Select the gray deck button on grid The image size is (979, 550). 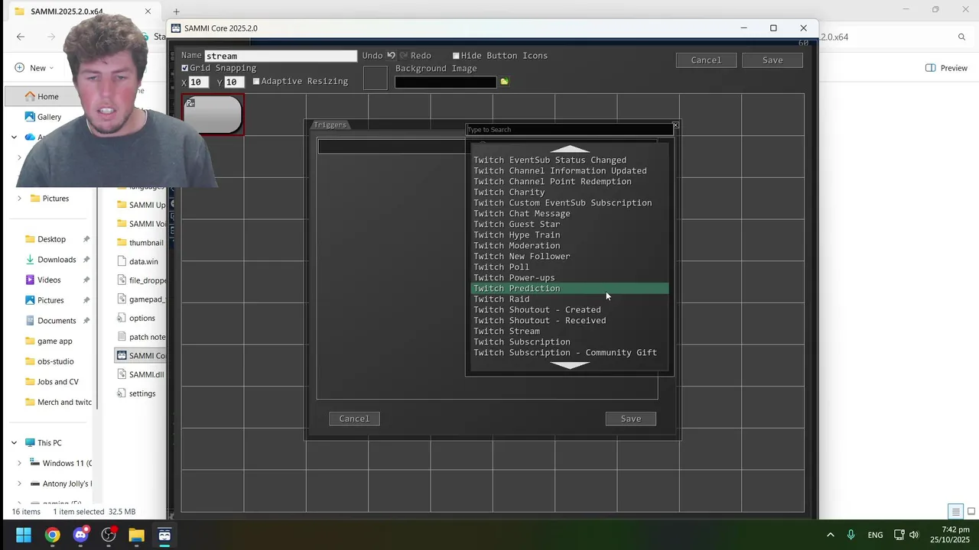coord(213,115)
